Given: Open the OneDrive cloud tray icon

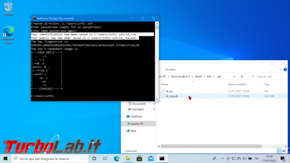Looking at the screenshot, I should 239,159.
